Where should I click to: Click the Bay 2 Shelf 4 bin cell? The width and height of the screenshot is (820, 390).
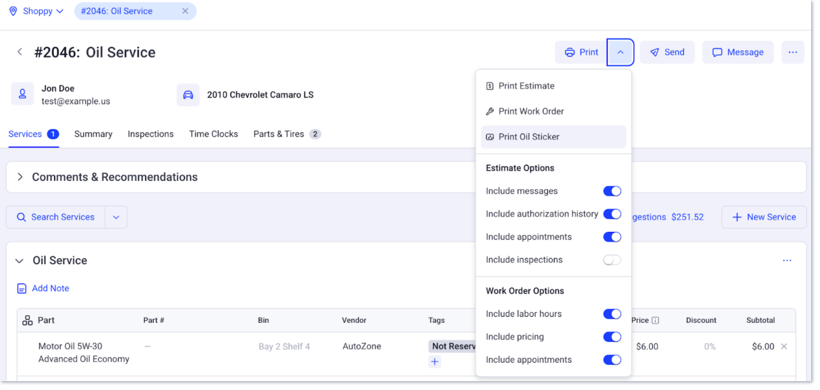284,346
